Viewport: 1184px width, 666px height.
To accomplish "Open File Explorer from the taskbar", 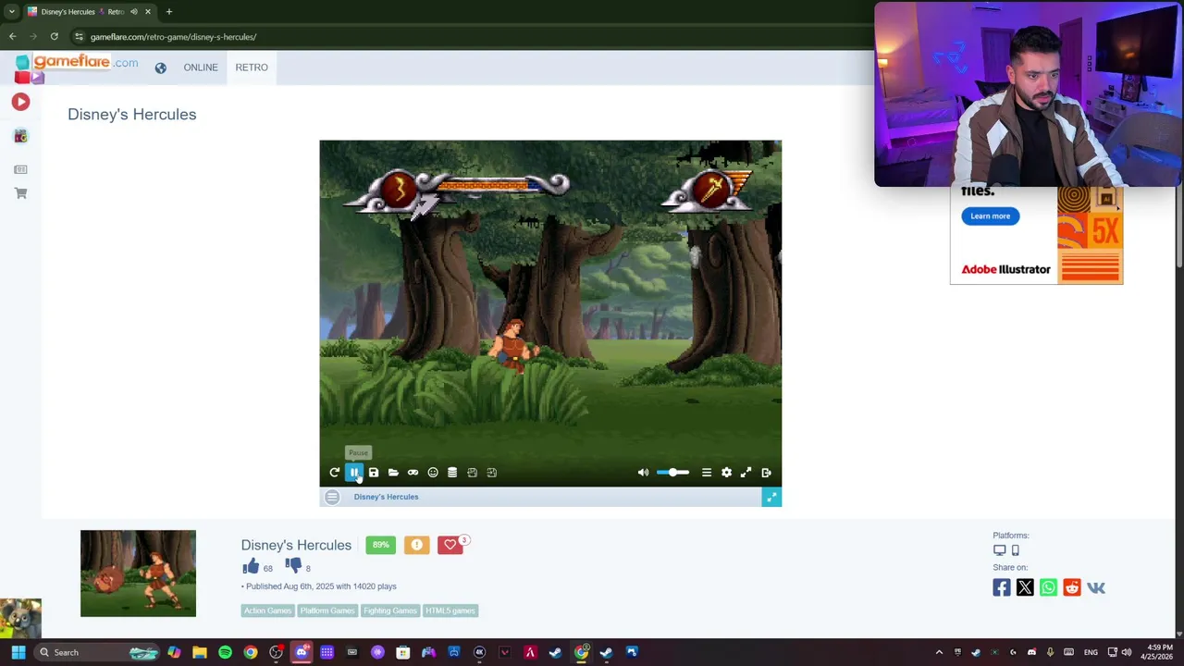I will (200, 652).
